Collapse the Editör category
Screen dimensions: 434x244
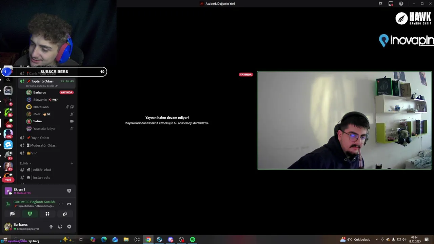pyautogui.click(x=25, y=163)
